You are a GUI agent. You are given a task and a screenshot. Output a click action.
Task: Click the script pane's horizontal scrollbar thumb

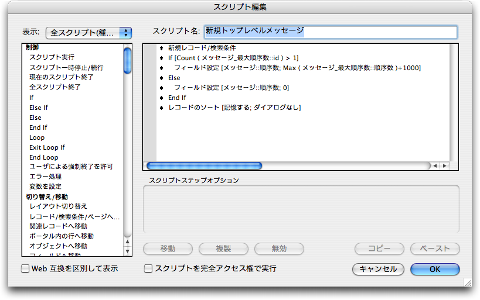coord(204,166)
